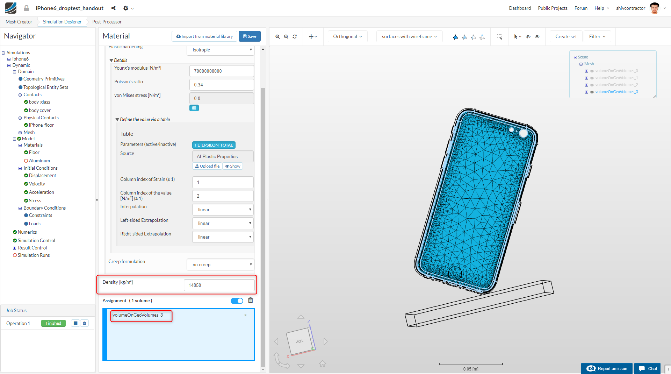Open the Creep formulation dropdown
Screen dimensions: 671x374
[x=221, y=264]
